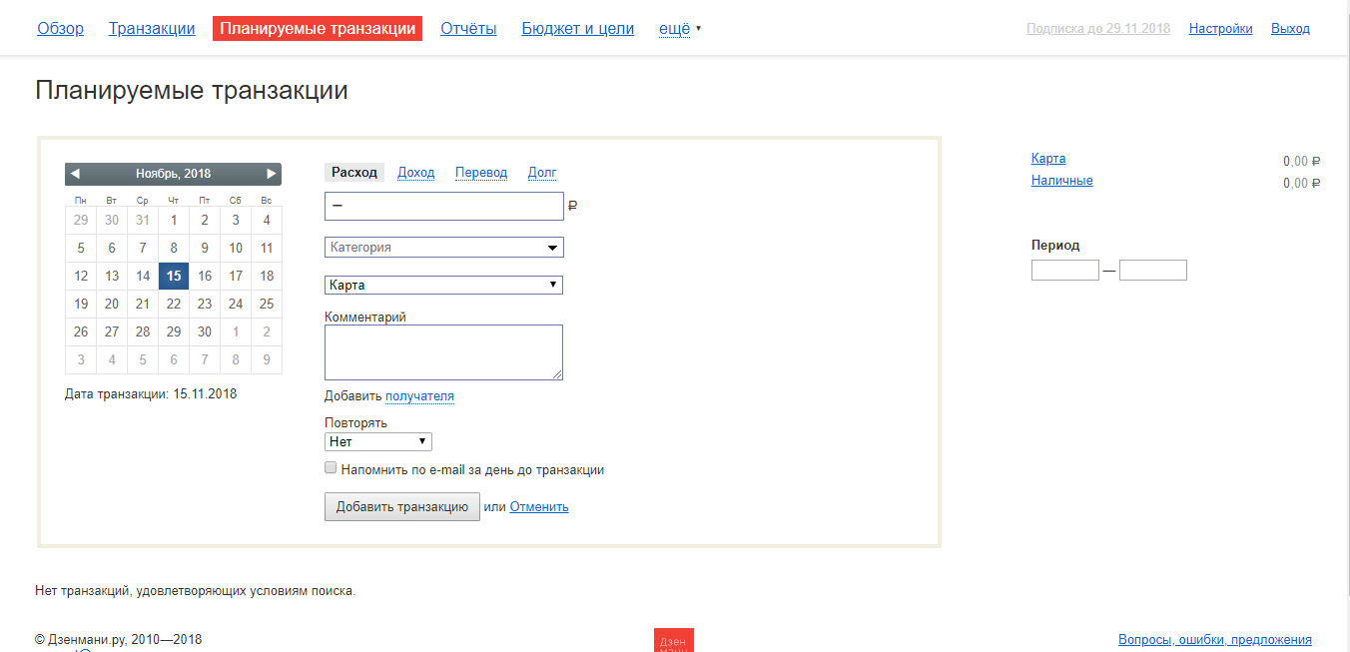Viewport: 1350px width, 652px height.
Task: Go to Бюджет и цели page
Action: pyautogui.click(x=577, y=29)
